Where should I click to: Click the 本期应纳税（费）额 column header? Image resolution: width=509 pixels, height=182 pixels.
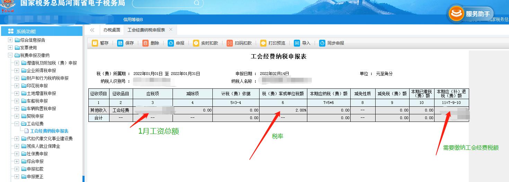tap(329, 94)
